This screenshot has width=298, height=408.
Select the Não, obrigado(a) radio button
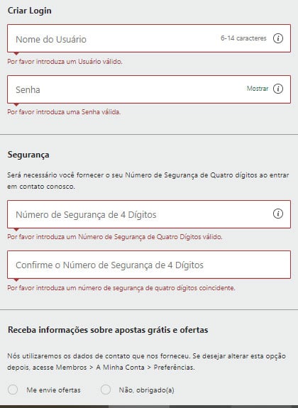tap(106, 390)
